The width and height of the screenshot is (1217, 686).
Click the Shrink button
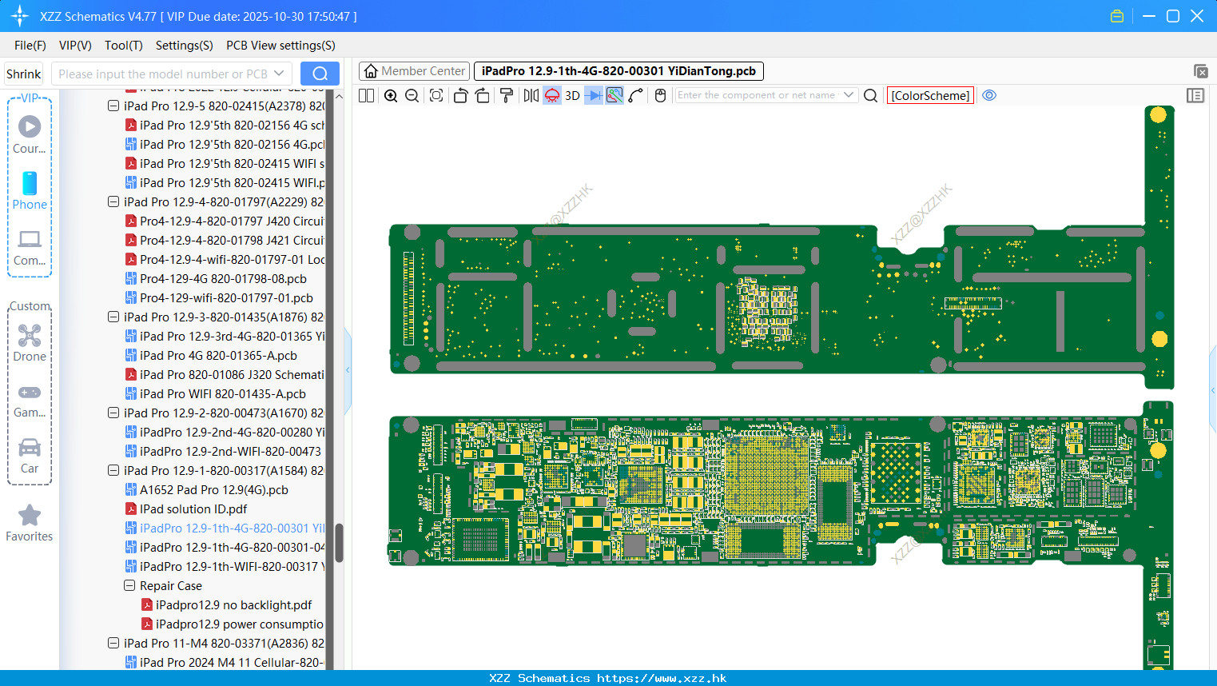coord(23,74)
